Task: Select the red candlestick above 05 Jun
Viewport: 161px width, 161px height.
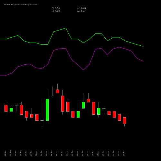Action: [x=57, y=91]
